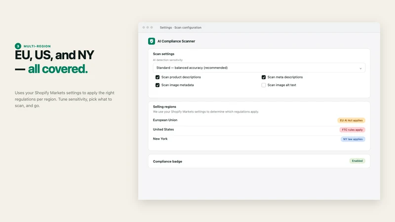Click the Settings - Scan configuration title
395x222 pixels.
[181, 28]
